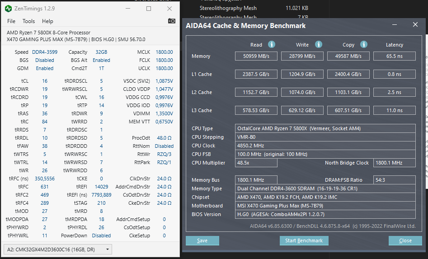
Task: Click the North Bridge Clock field 1800.1 MHz
Action: [395, 163]
